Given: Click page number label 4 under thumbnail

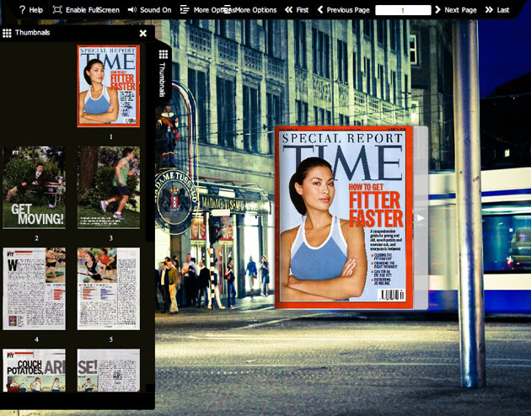Looking at the screenshot, I should [x=36, y=339].
